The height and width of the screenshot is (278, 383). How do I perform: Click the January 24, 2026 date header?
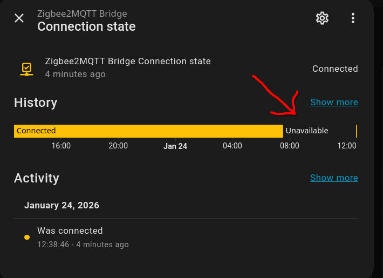(61, 205)
